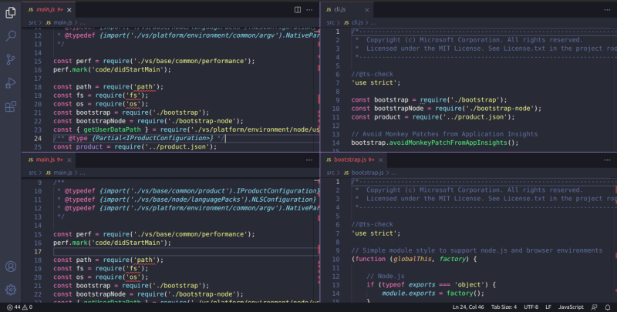Select the JavaScript language mode picker
The image size is (617, 312).
pyautogui.click(x=570, y=307)
